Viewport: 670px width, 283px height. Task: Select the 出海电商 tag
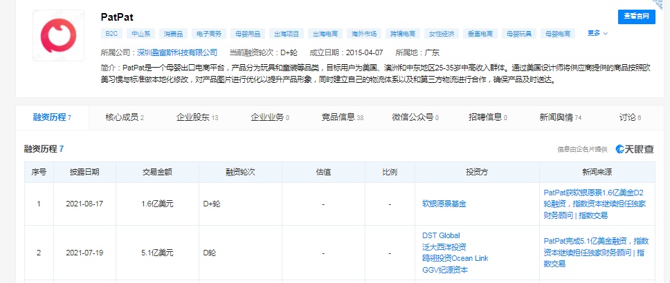point(325,34)
